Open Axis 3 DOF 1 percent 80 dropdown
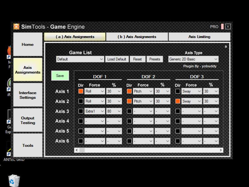The height and width of the screenshot is (187, 249). click(x=114, y=111)
